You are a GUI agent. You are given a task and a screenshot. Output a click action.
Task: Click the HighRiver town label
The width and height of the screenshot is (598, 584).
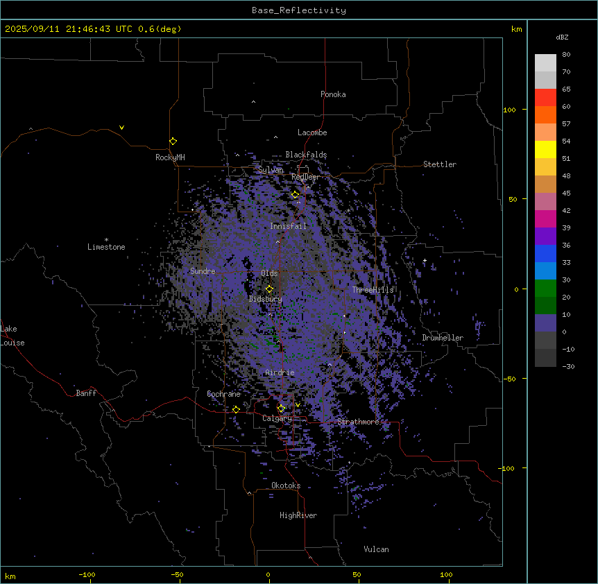tap(298, 515)
